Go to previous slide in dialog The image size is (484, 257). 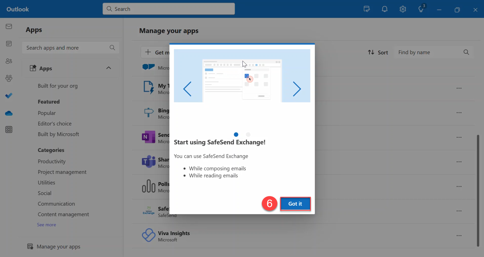coord(187,89)
